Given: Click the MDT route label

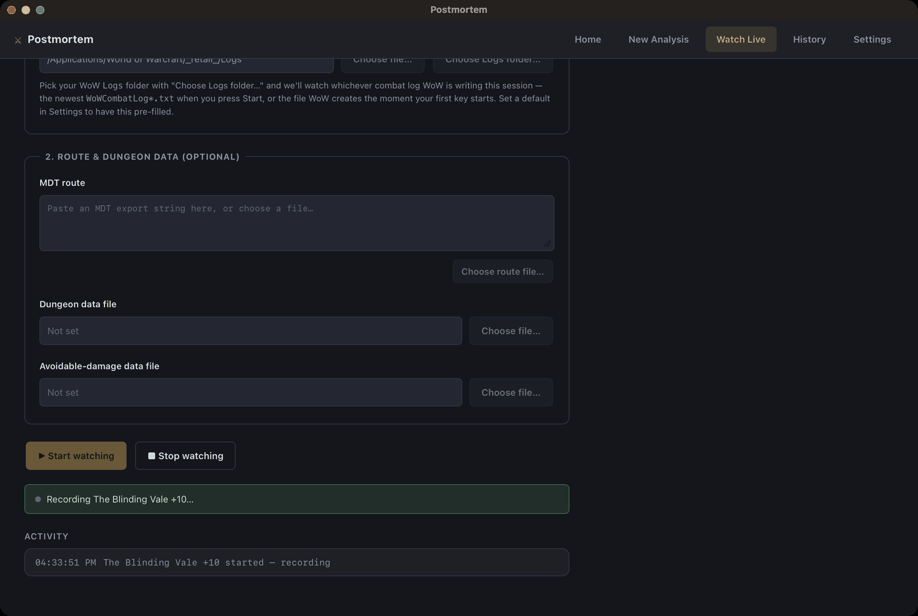Looking at the screenshot, I should [x=62, y=183].
